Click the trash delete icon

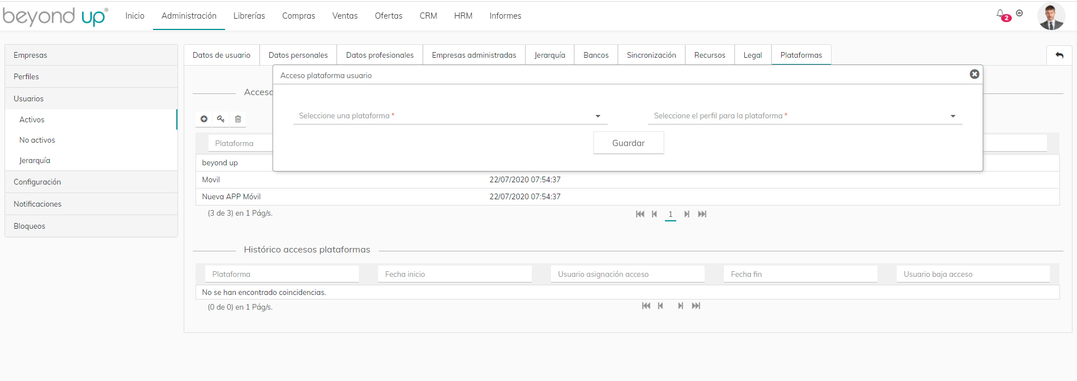coord(238,119)
